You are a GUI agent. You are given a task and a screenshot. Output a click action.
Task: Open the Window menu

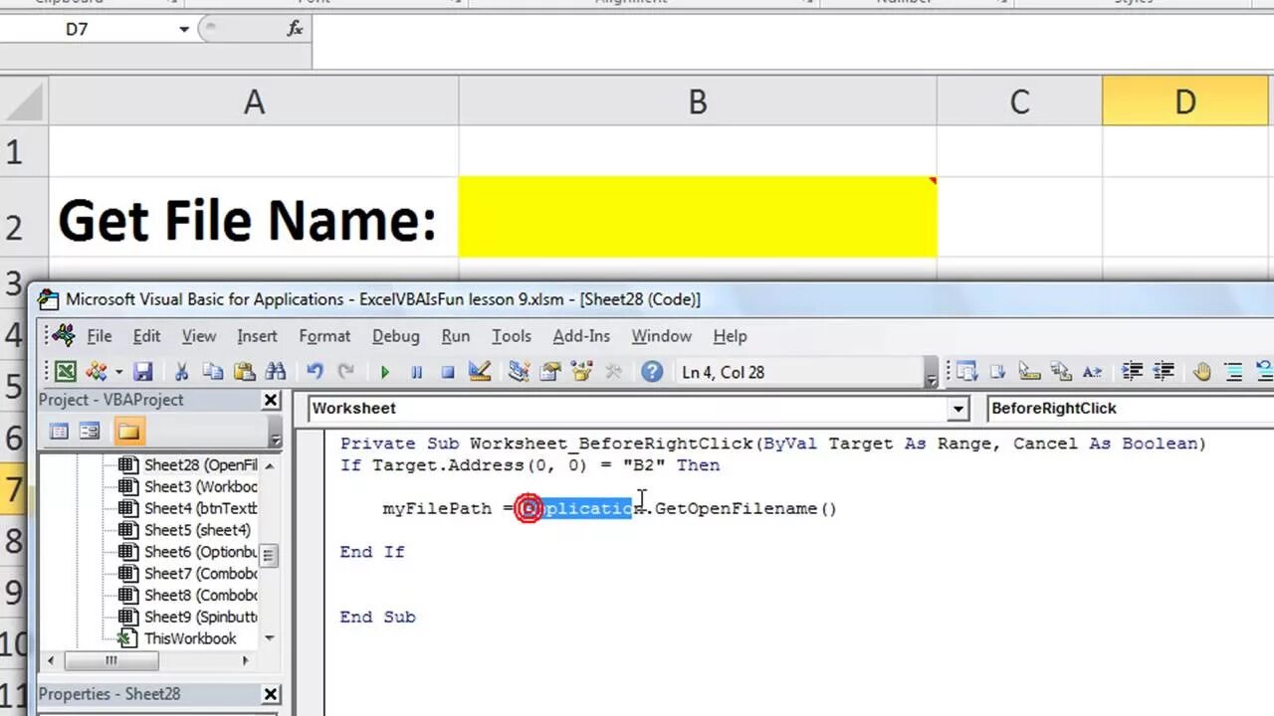pos(661,336)
